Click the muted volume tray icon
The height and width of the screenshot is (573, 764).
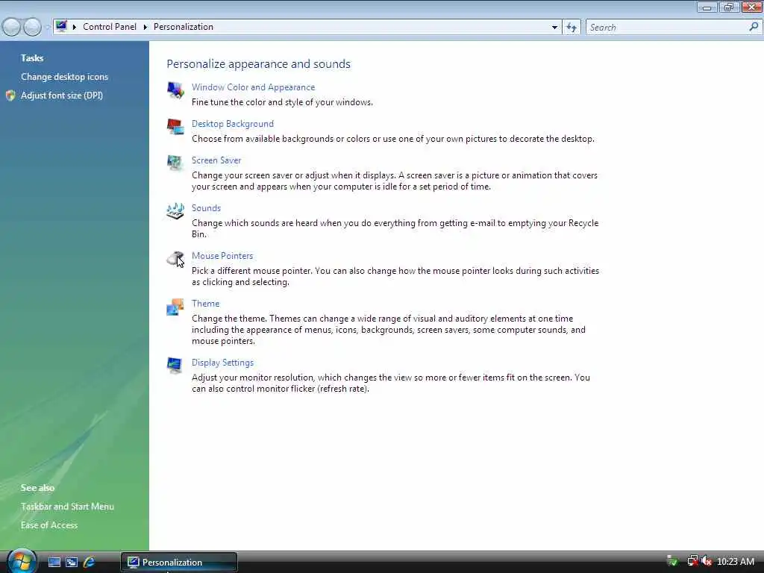(707, 561)
